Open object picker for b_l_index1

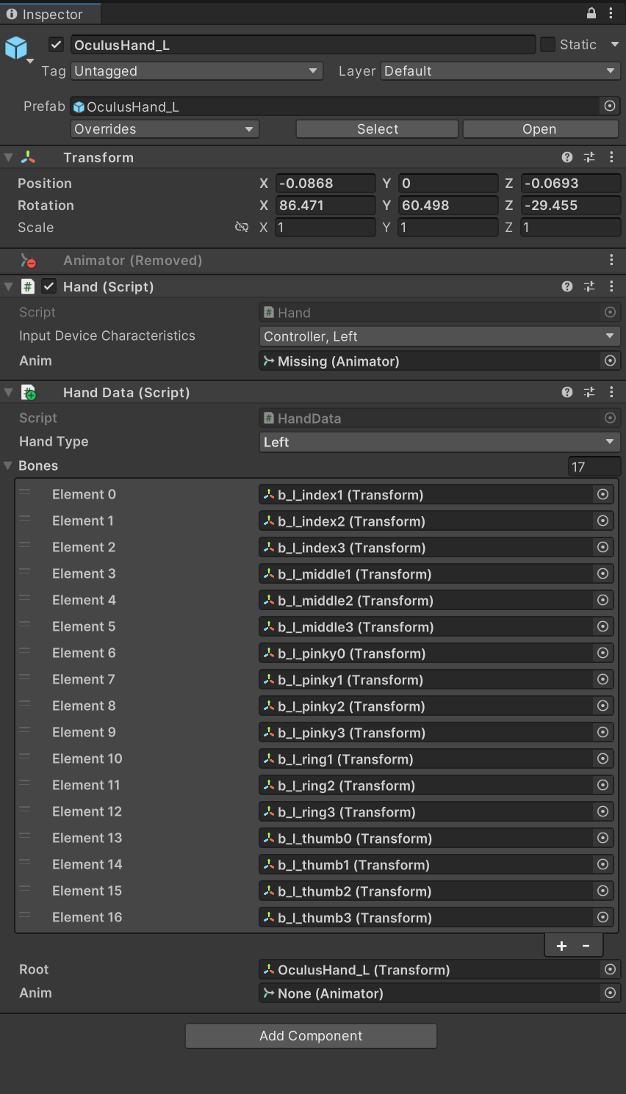click(x=602, y=494)
